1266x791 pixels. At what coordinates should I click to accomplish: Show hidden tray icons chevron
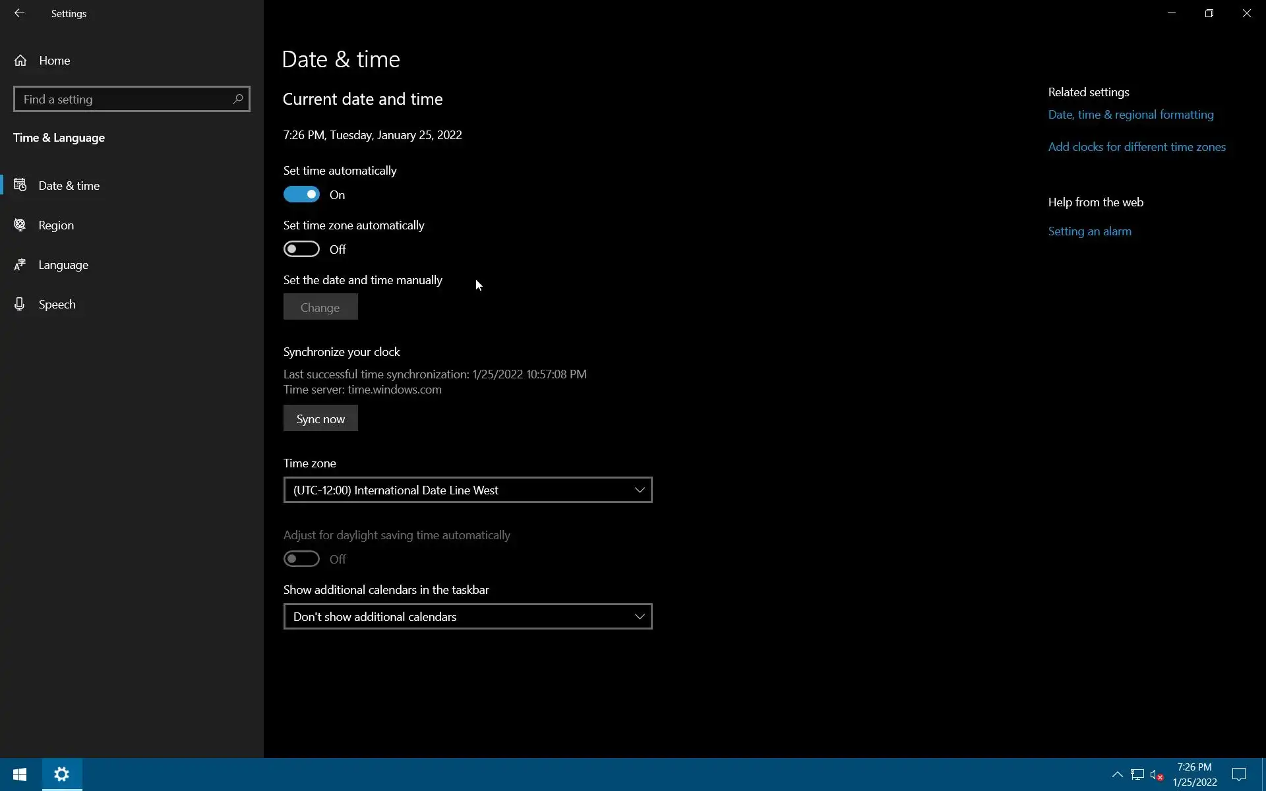pos(1117,775)
